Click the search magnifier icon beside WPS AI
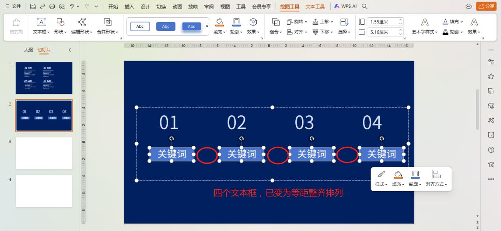This screenshot has width=501, height=231. click(364, 7)
